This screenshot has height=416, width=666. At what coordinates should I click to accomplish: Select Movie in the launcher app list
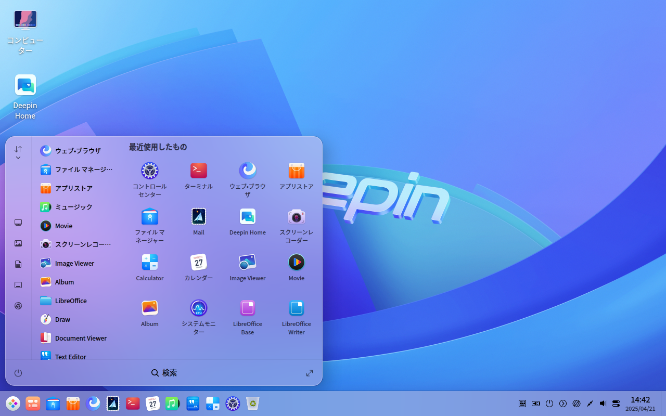pyautogui.click(x=77, y=226)
